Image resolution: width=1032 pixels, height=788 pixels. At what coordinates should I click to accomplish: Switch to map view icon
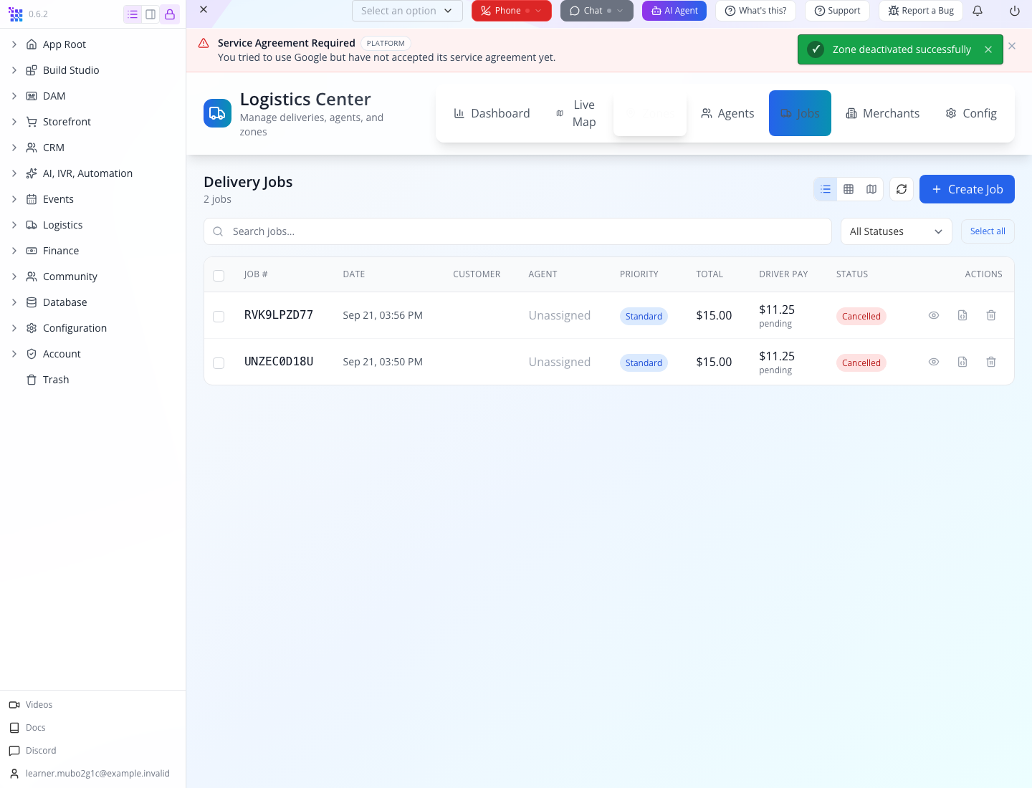[871, 189]
